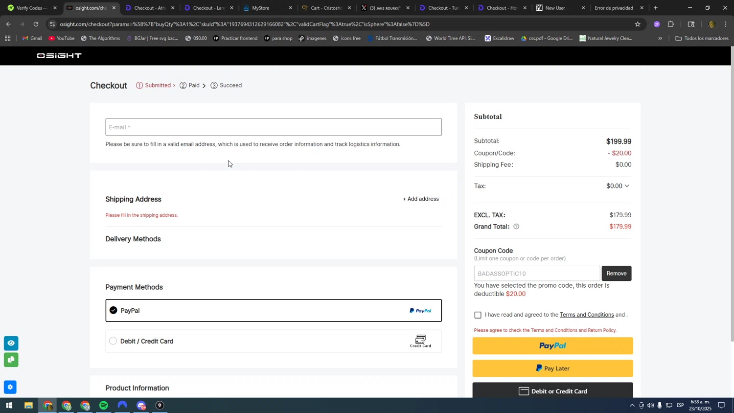Select the PayPal payment method radio
Viewport: 734px width, 413px height.
click(114, 310)
